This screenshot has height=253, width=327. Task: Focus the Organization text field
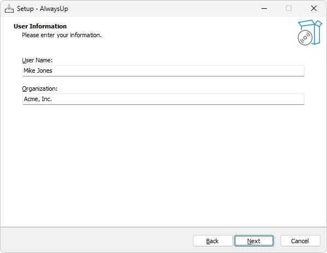point(163,99)
